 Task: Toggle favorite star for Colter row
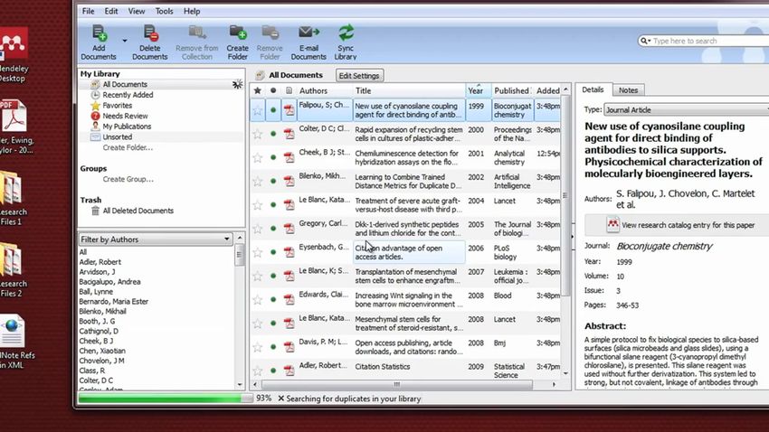(258, 134)
